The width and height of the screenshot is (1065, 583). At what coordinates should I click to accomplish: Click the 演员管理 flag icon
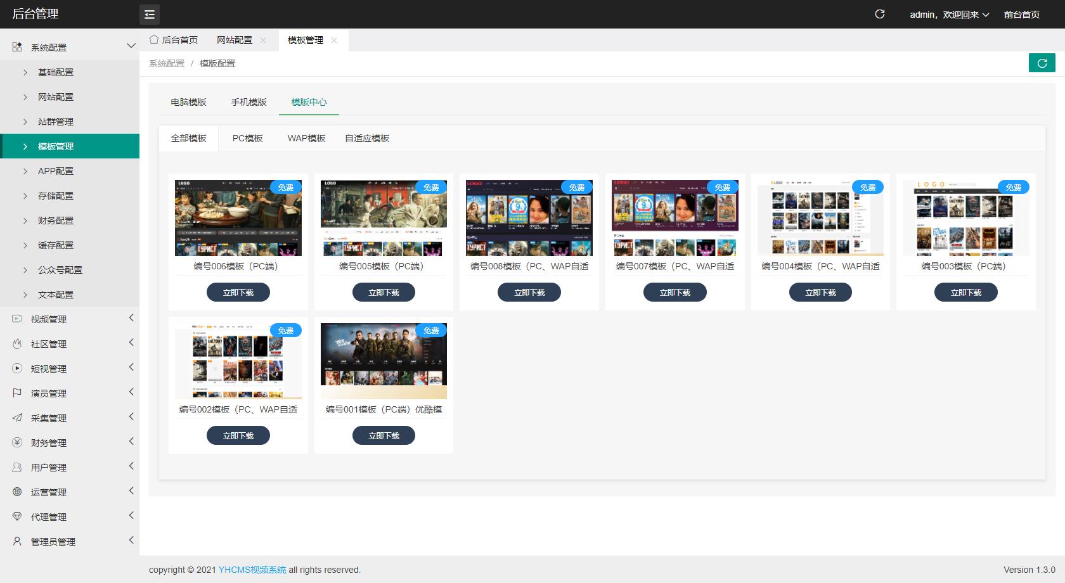click(x=17, y=393)
